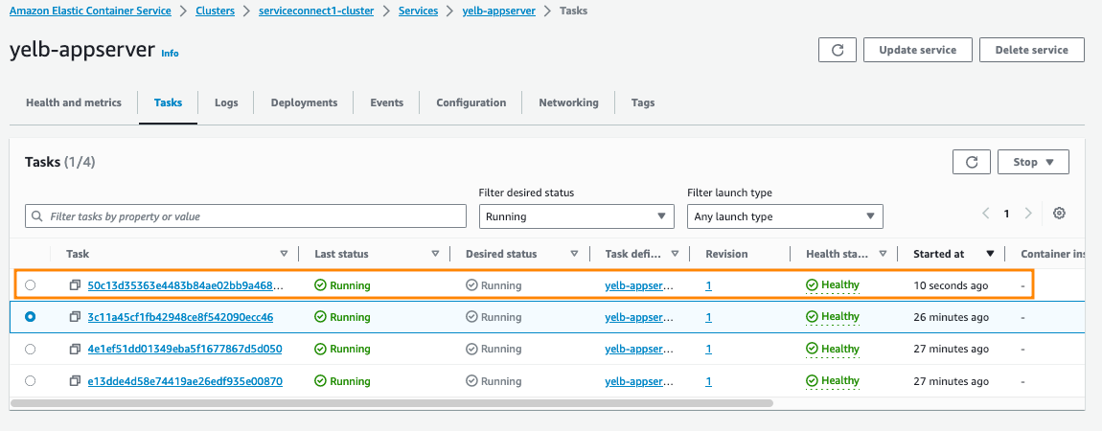Go to previous page of tasks
Viewport: 1102px width, 431px height.
click(x=986, y=214)
